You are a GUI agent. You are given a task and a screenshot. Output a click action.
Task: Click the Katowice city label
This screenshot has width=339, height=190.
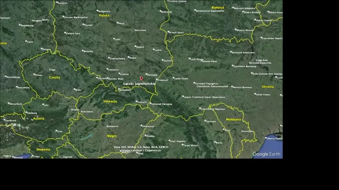[x=113, y=70]
